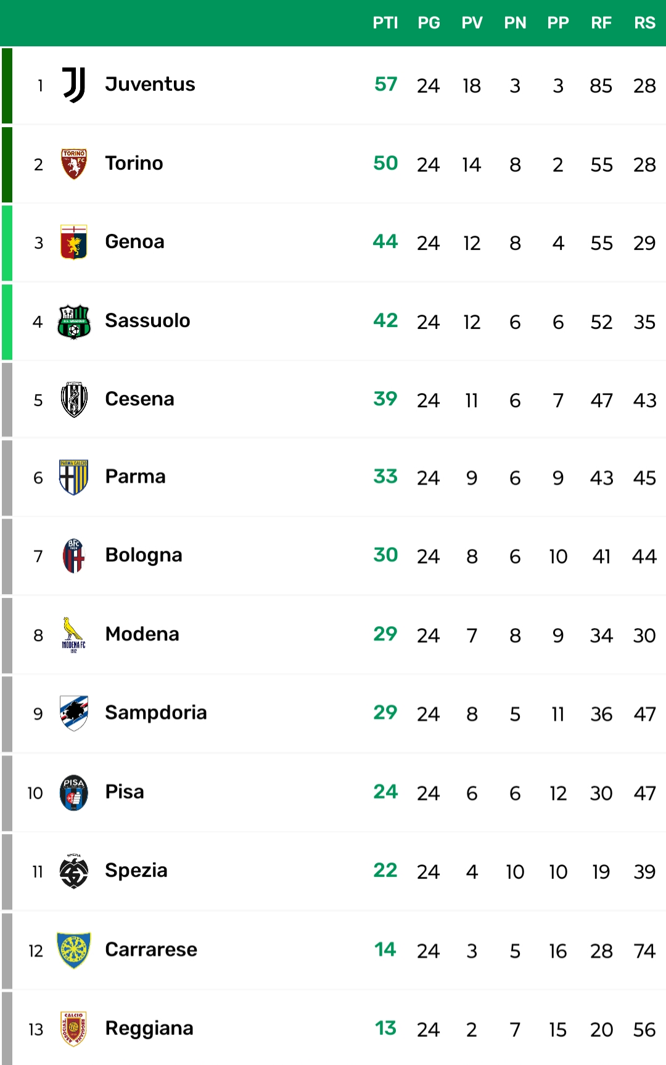Open the Juventus team name

[x=150, y=84]
